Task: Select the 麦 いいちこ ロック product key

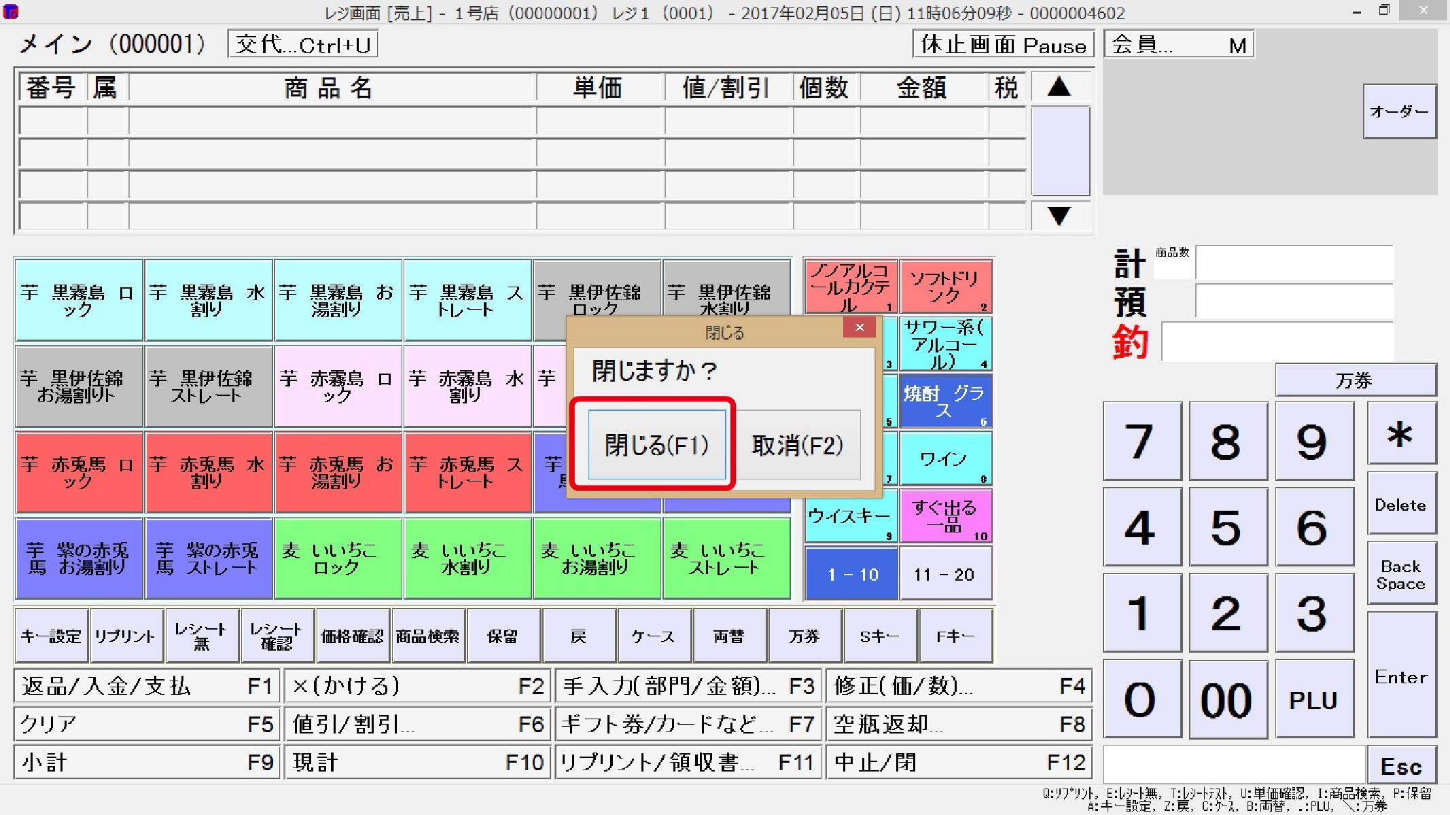Action: (x=338, y=558)
